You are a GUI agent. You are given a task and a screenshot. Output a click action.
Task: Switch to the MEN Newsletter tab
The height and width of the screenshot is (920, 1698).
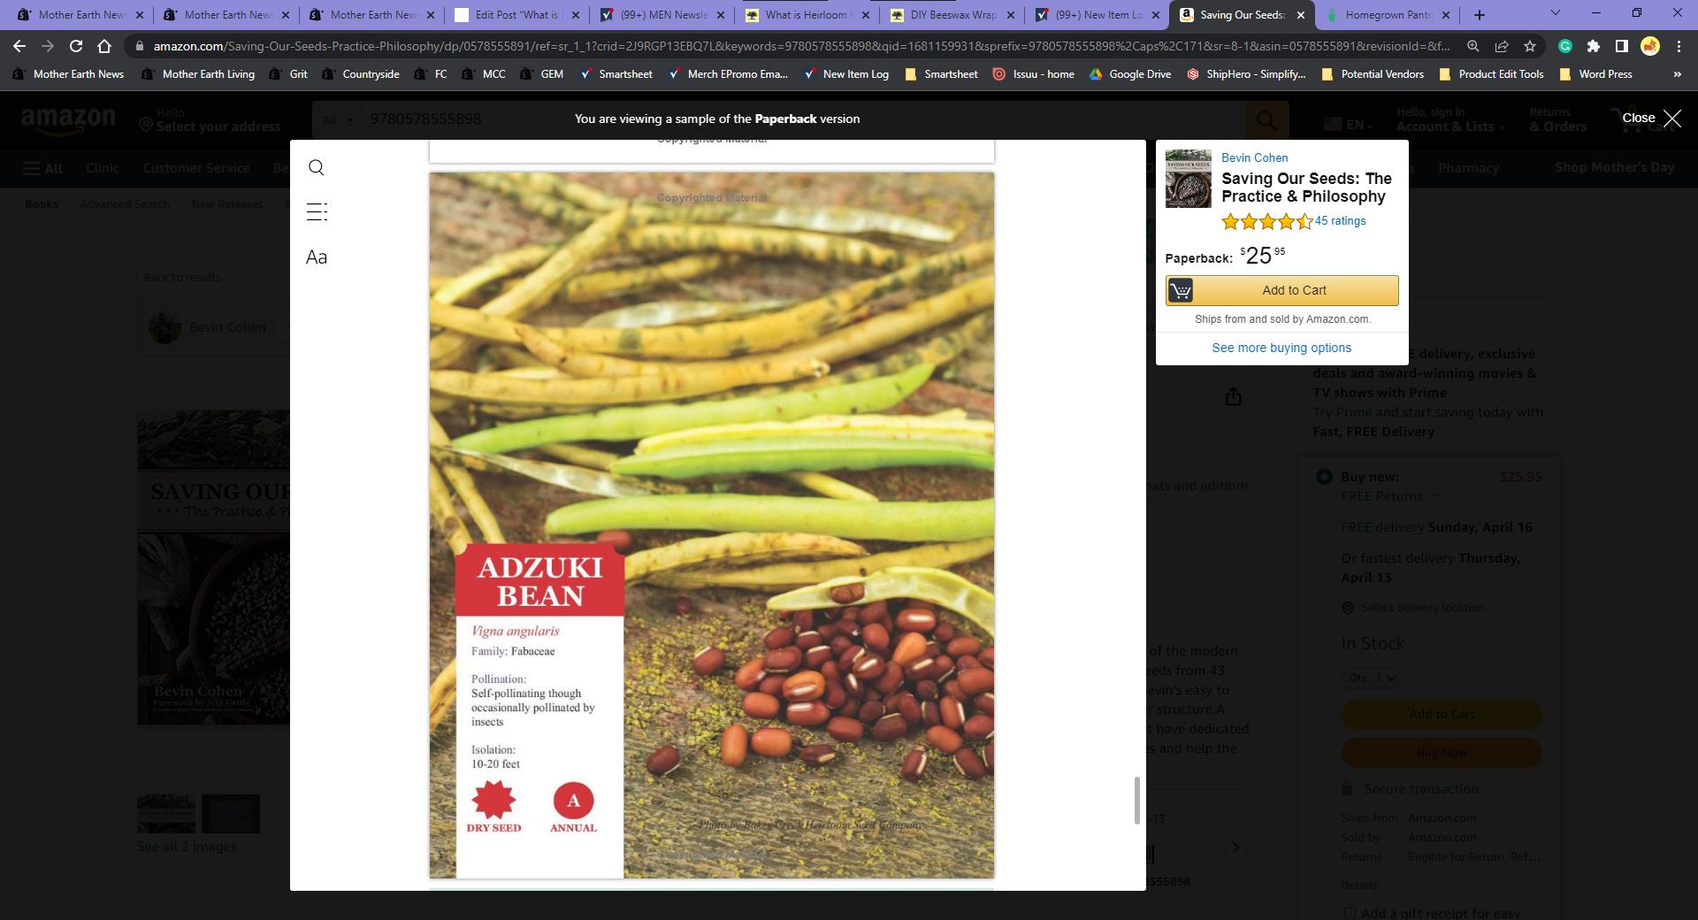pos(662,15)
